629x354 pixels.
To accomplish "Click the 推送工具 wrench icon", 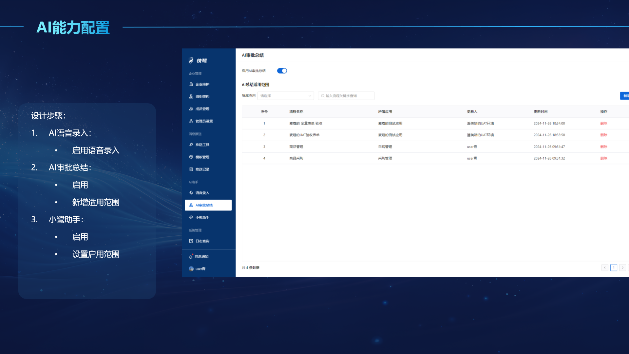I will click(191, 145).
